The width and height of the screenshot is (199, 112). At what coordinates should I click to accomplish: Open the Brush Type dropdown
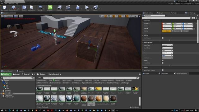tap(167, 45)
